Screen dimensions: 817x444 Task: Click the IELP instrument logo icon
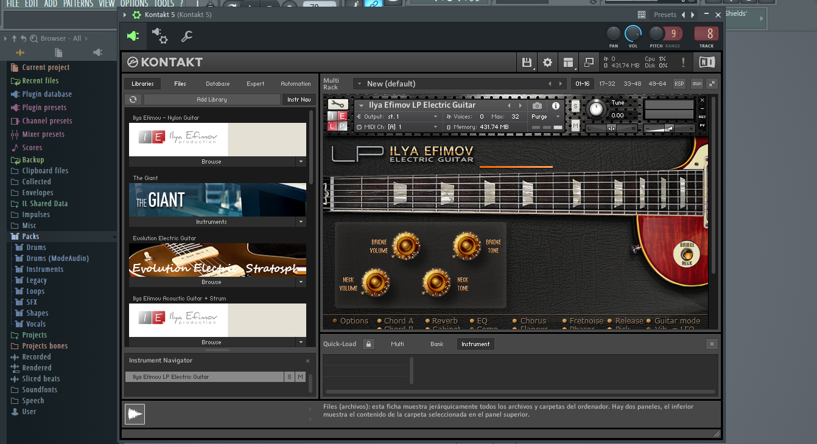coord(337,120)
